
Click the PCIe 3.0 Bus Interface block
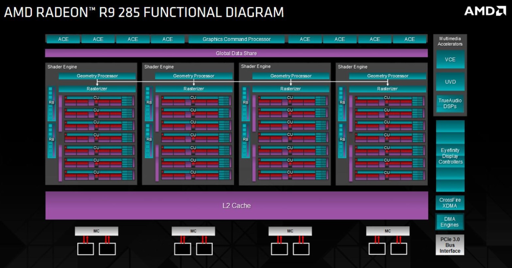pyautogui.click(x=450, y=245)
